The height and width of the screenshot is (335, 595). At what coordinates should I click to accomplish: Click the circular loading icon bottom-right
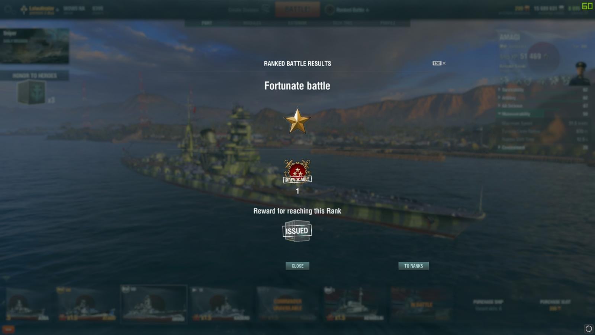[x=588, y=329]
